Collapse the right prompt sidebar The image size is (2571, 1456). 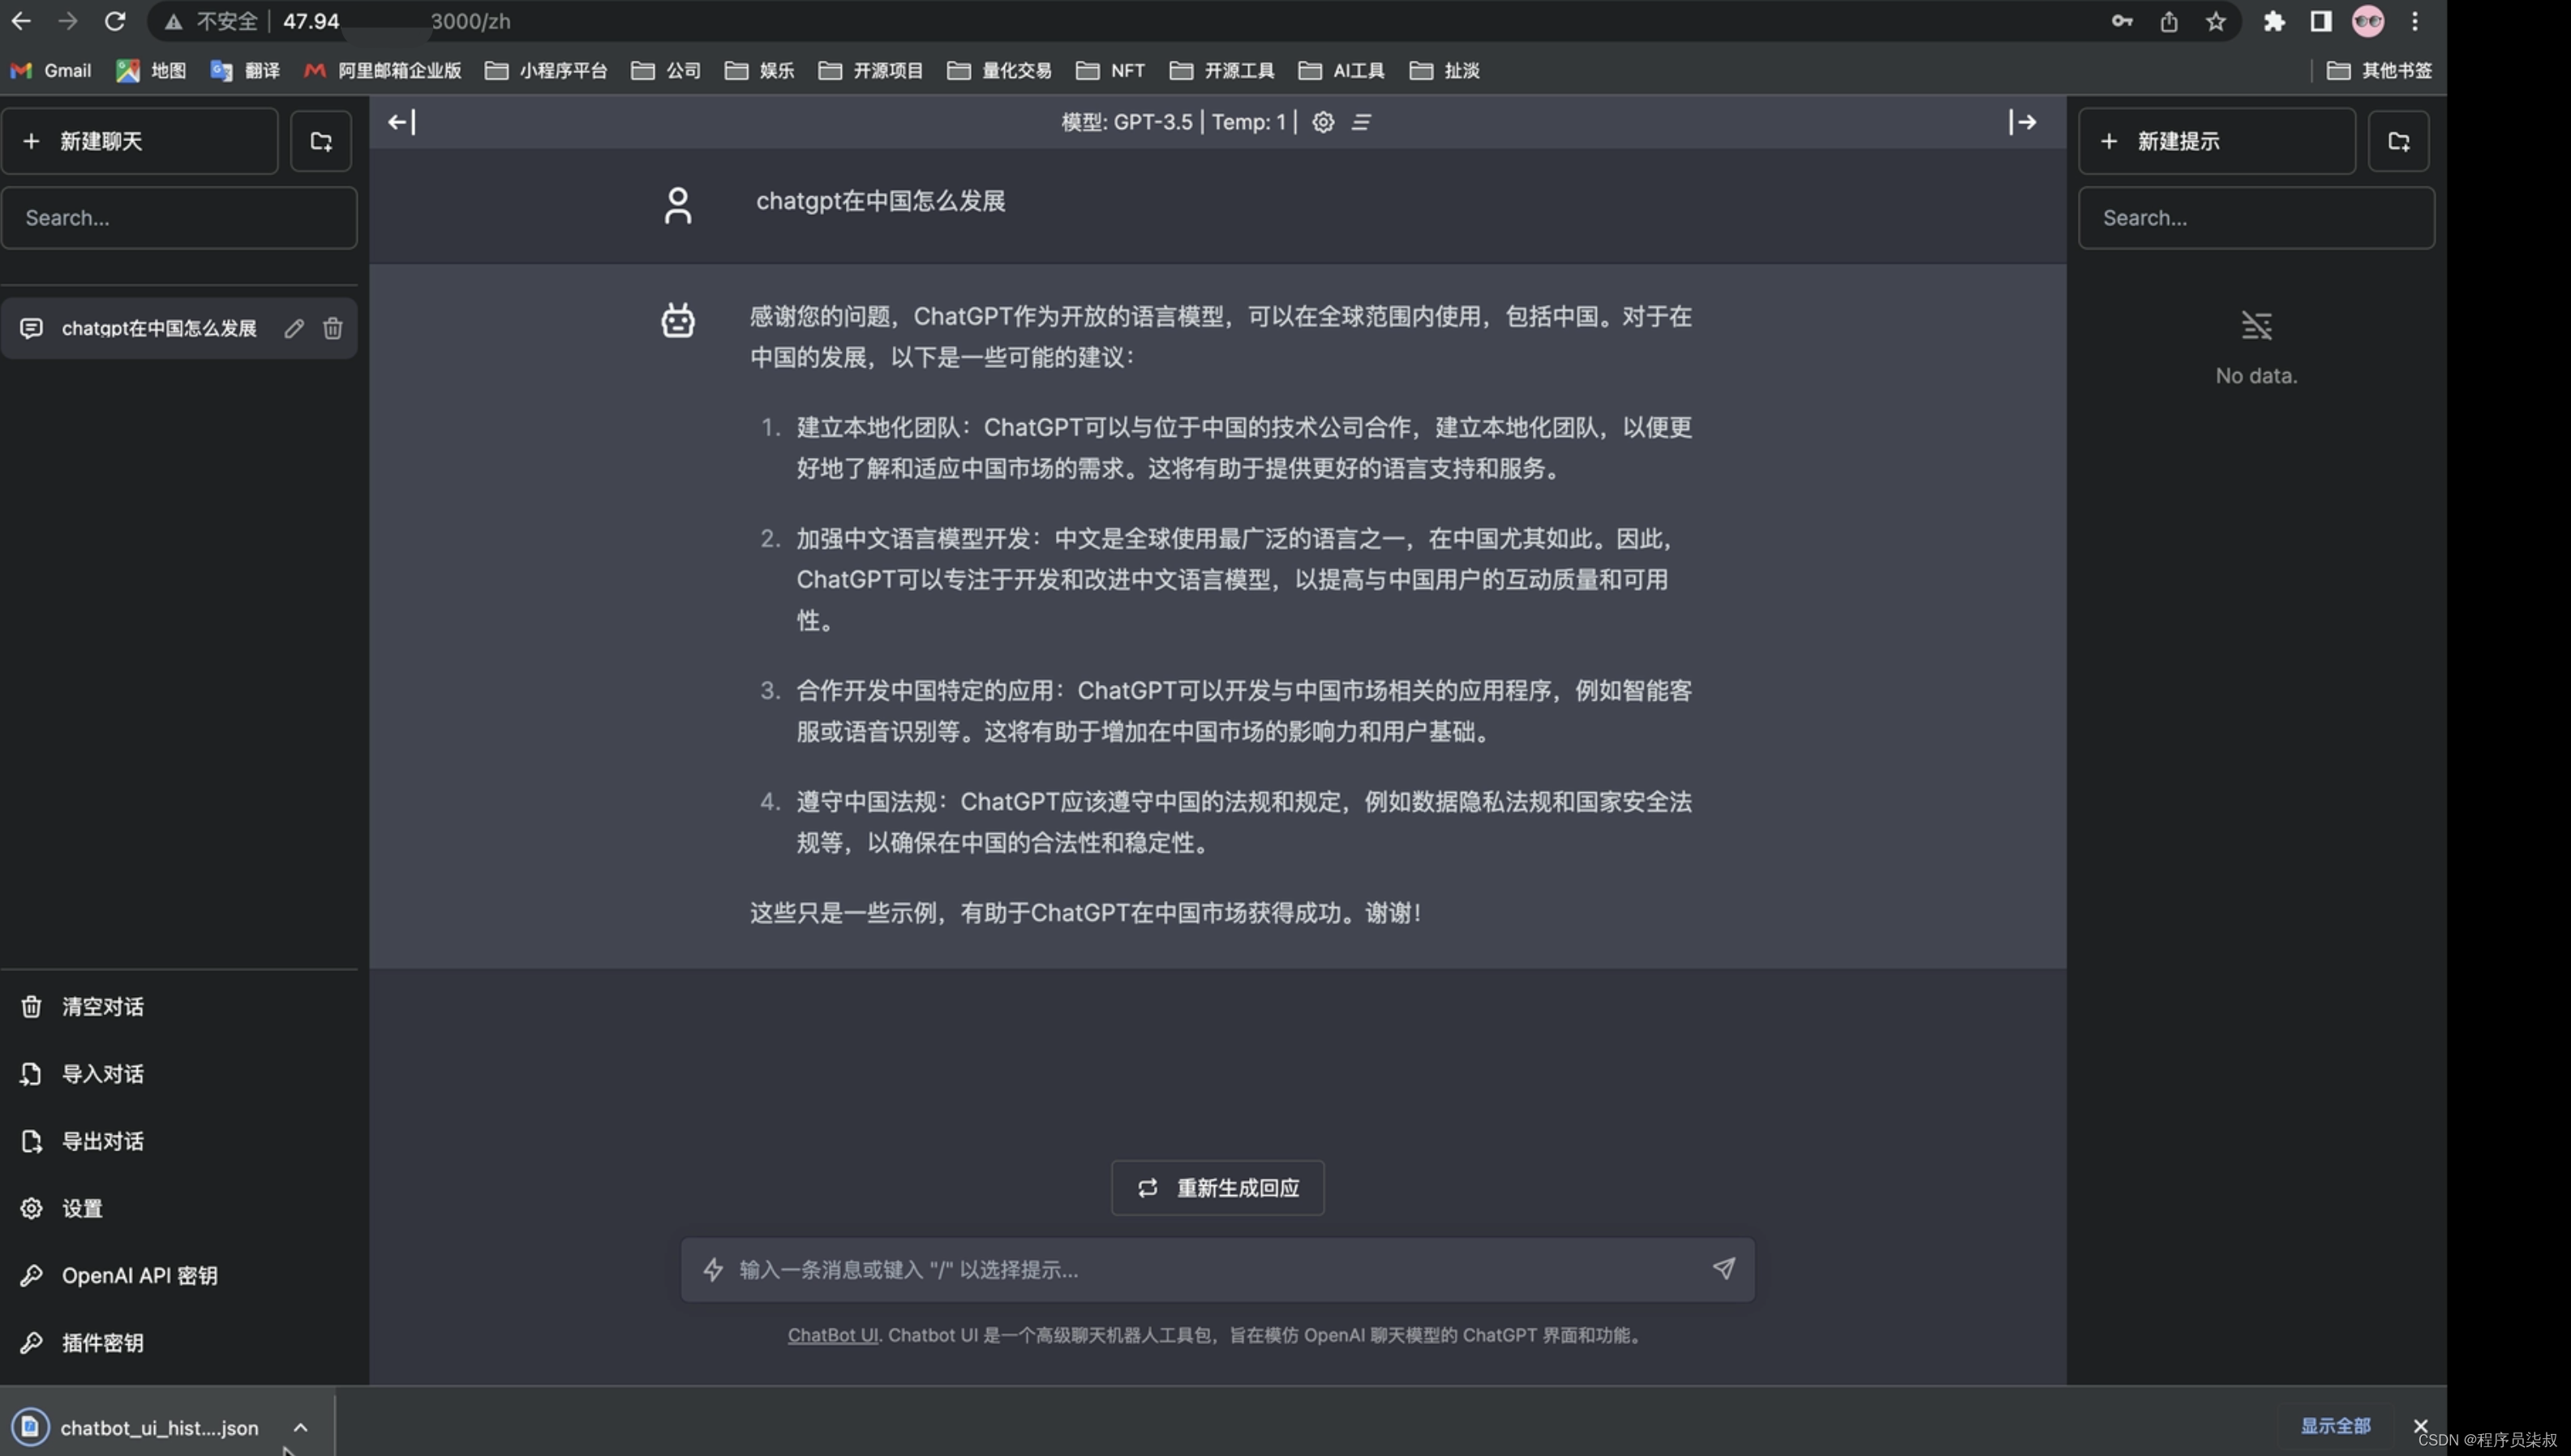coord(2022,122)
